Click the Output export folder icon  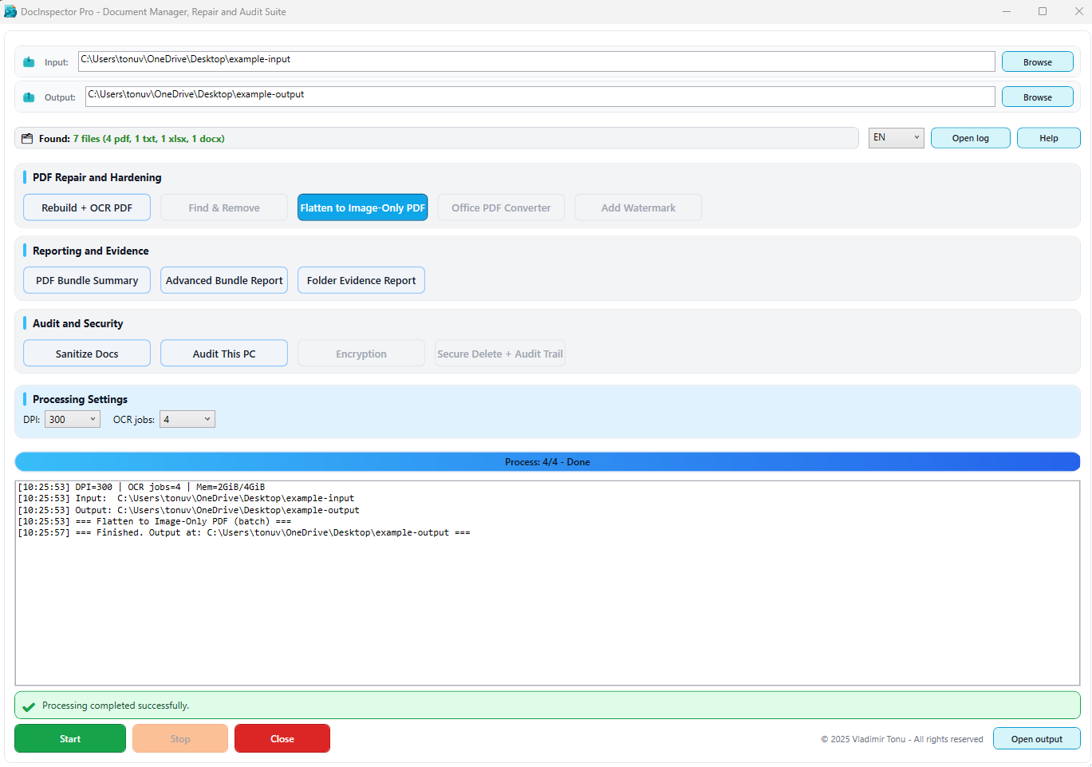[x=29, y=97]
